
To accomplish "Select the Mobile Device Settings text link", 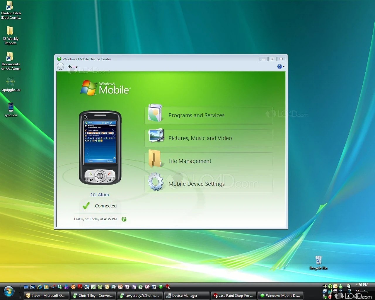I will [196, 184].
